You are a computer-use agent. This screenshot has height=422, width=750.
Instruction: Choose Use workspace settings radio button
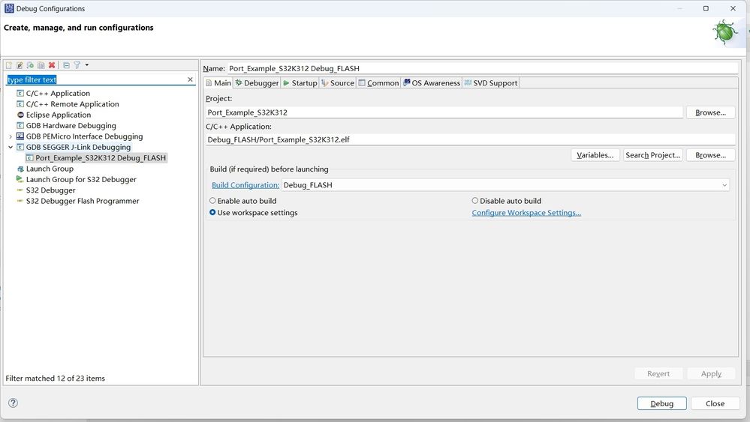click(212, 213)
